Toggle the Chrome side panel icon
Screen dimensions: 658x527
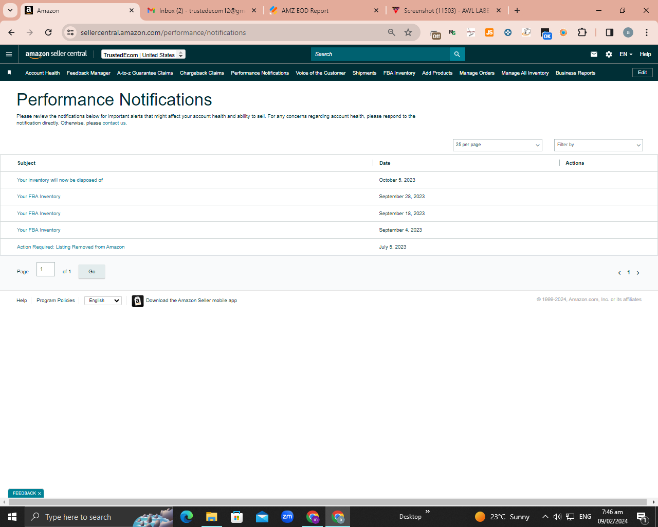[609, 32]
